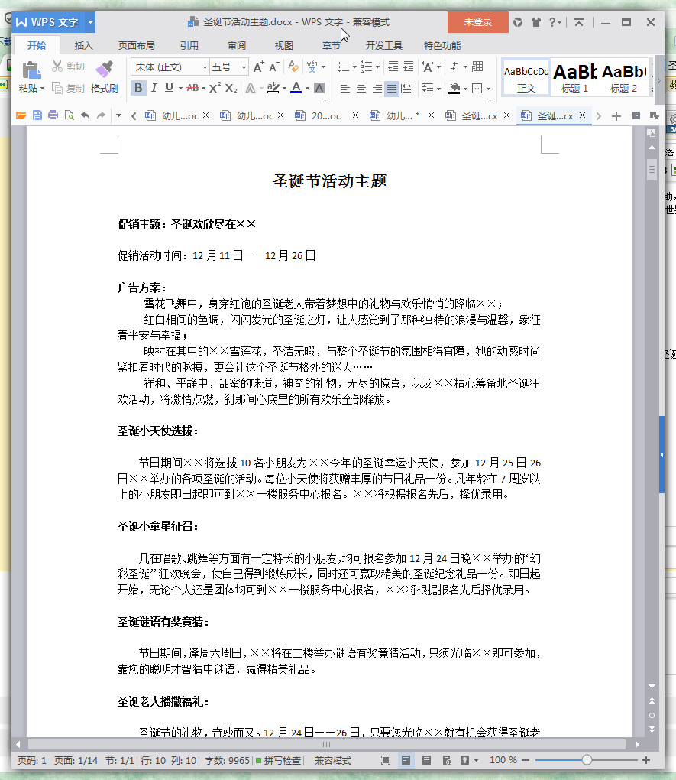Viewport: 676px width, 780px height.
Task: Clear formatting with the eraser icon
Action: pos(294,67)
